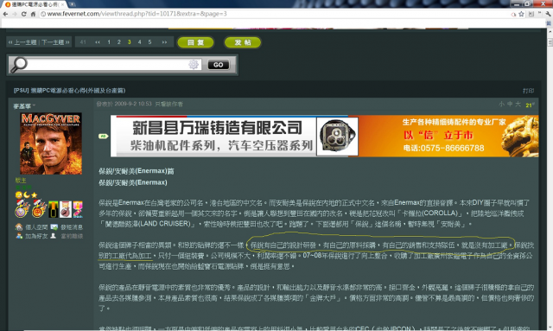Image resolution: width=553 pixels, height=331 pixels.
Task: Click the browser back arrow
Action: (x=5, y=14)
